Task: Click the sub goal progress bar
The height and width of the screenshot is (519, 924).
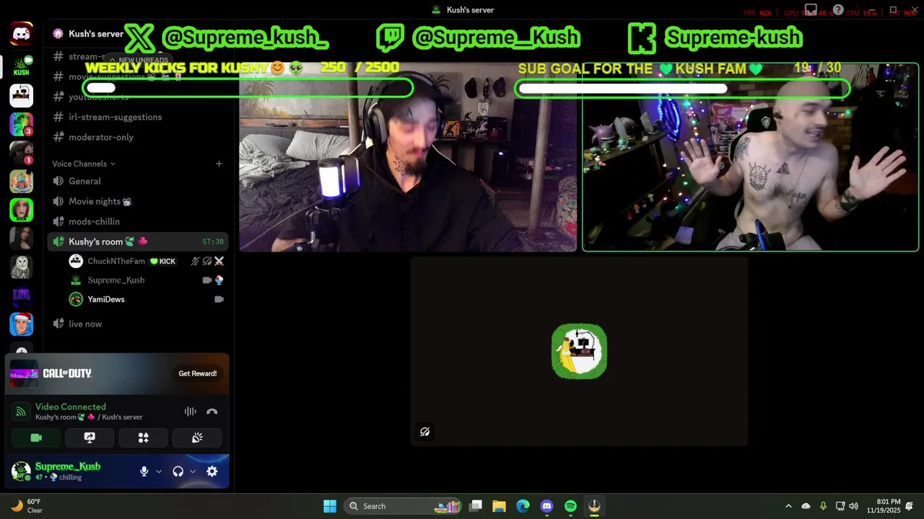Action: (x=682, y=89)
